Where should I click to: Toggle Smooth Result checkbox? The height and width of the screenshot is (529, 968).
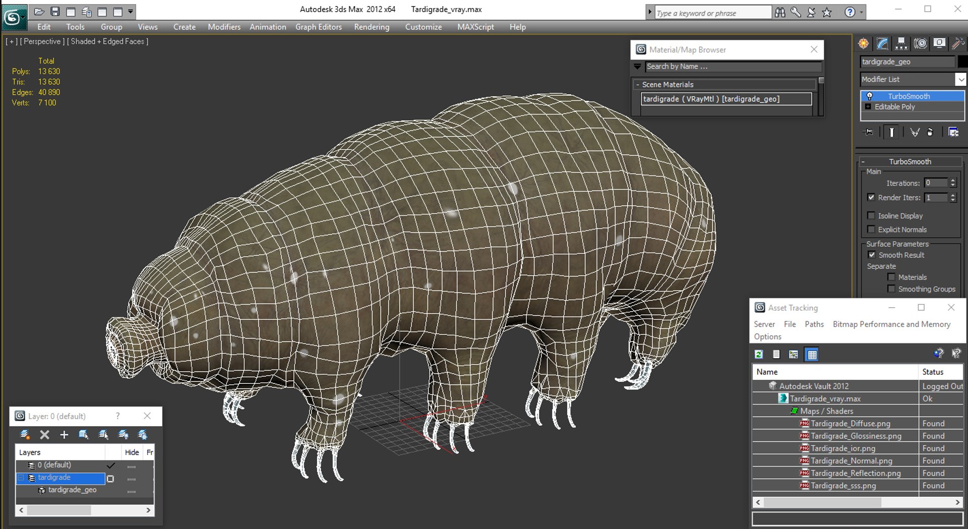pyautogui.click(x=871, y=255)
